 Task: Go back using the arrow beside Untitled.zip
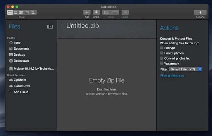point(62,25)
